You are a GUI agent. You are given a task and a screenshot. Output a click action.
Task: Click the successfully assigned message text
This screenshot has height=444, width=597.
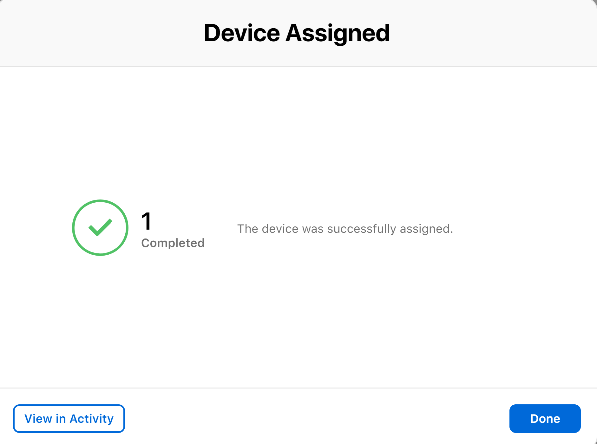coord(345,229)
